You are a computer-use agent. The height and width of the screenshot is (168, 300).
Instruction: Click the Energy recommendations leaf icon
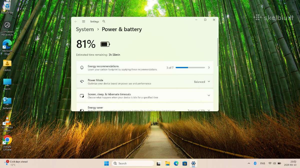pos(82,68)
